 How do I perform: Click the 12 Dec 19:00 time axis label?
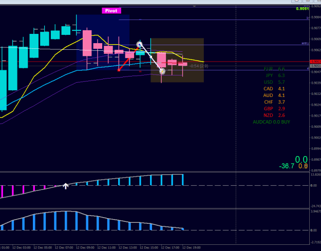[x=192, y=247]
